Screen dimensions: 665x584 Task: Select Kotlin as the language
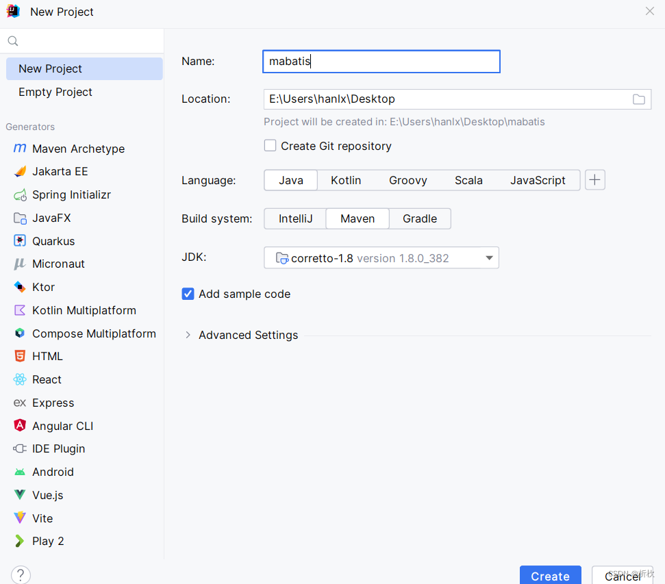(x=346, y=180)
